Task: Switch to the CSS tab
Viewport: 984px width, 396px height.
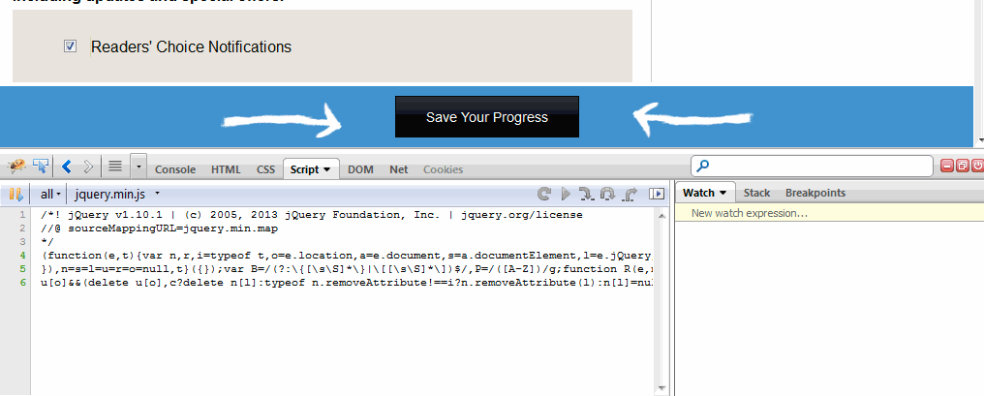Action: click(x=265, y=169)
